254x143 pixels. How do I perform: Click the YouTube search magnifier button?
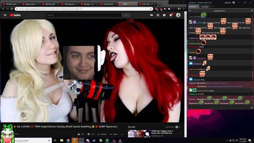click(126, 15)
